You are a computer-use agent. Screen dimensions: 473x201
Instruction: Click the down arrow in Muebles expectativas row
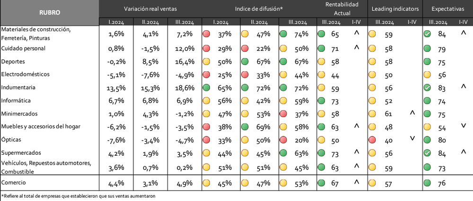click(464, 126)
